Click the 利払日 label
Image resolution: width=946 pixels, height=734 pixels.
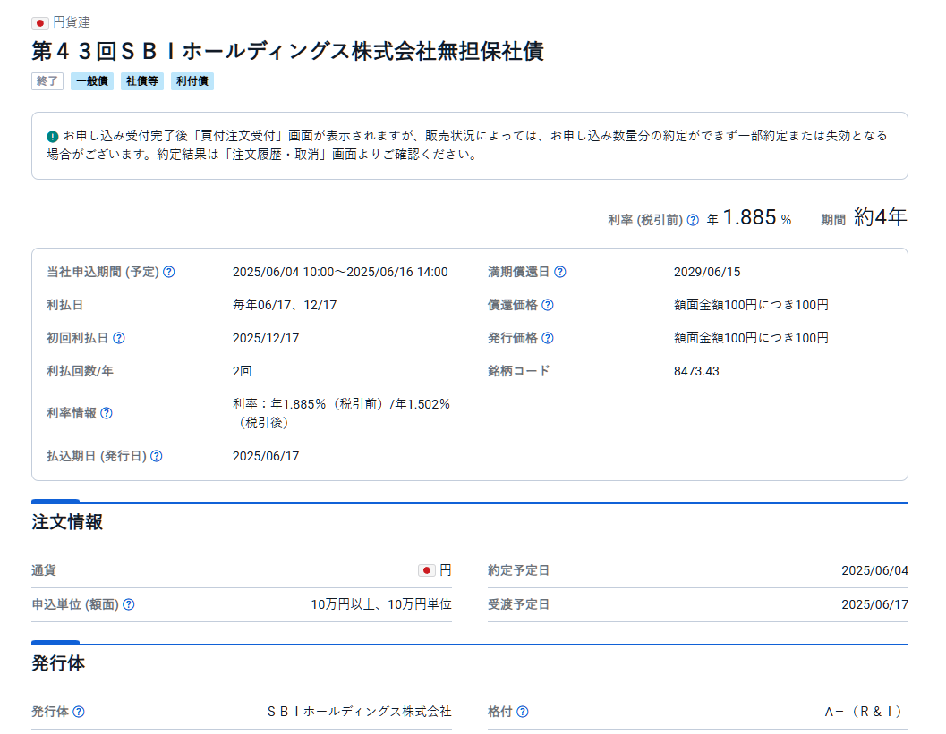point(65,305)
